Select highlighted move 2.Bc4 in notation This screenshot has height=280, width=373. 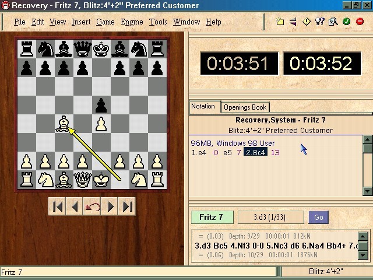click(x=255, y=152)
